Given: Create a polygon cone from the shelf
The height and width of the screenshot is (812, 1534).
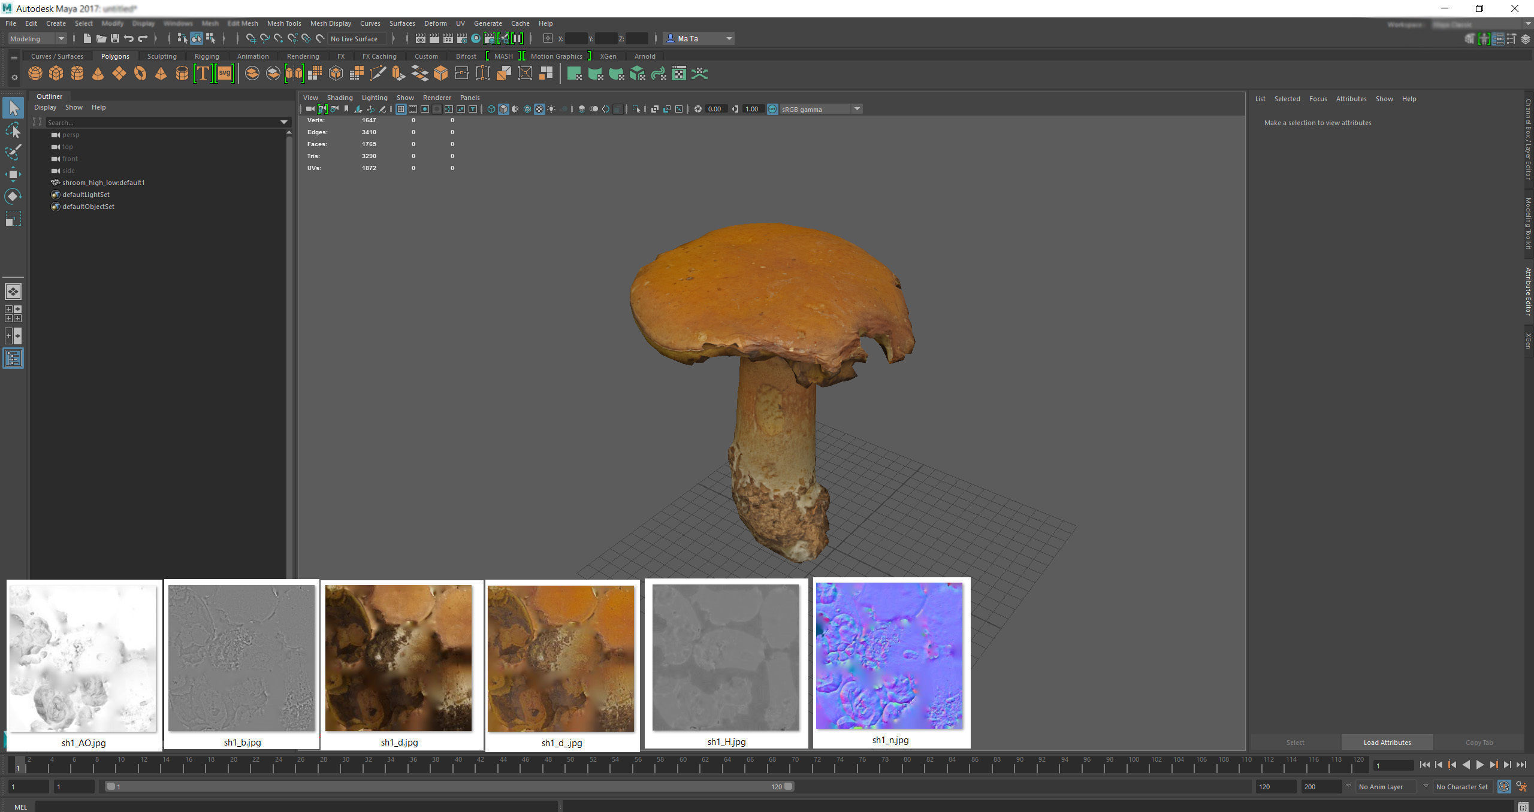Looking at the screenshot, I should click(x=98, y=74).
